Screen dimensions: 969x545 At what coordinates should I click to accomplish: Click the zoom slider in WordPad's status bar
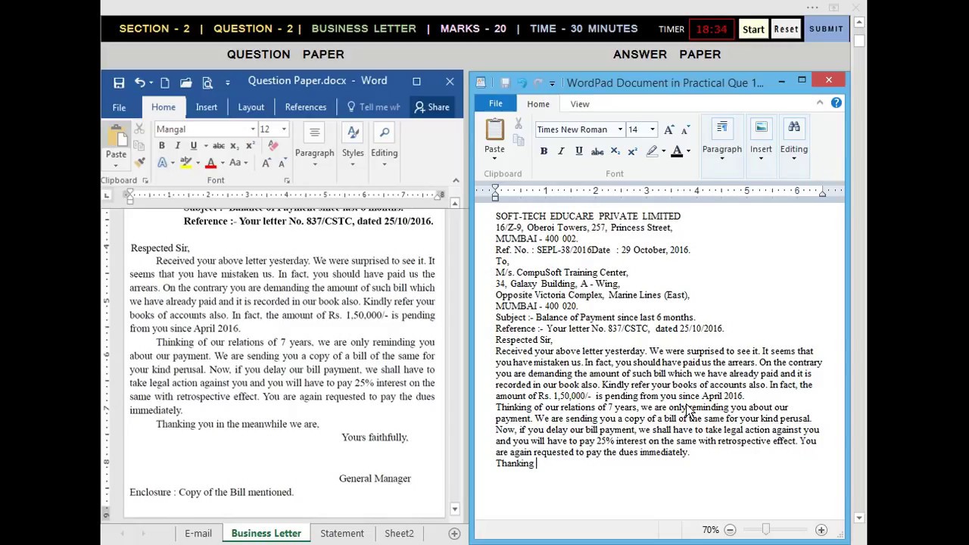click(765, 530)
